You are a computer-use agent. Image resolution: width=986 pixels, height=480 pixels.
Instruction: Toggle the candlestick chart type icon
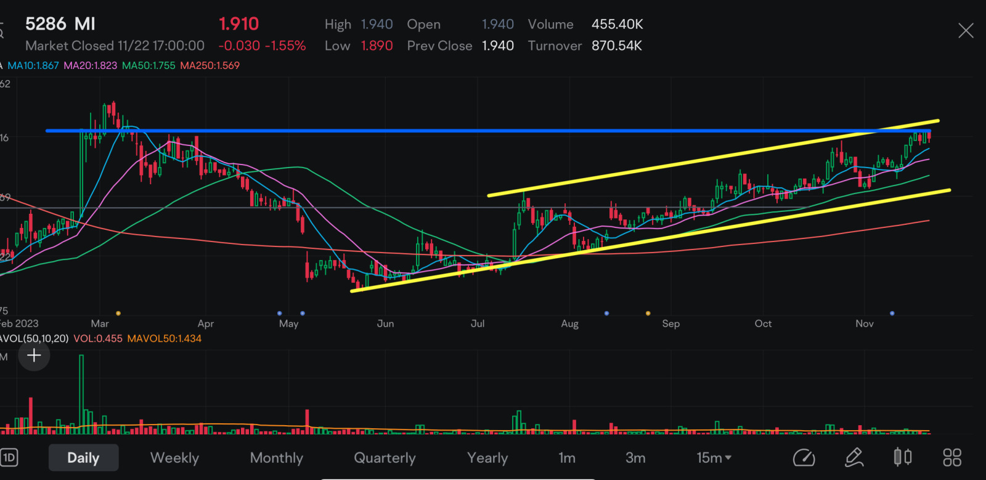pyautogui.click(x=903, y=457)
